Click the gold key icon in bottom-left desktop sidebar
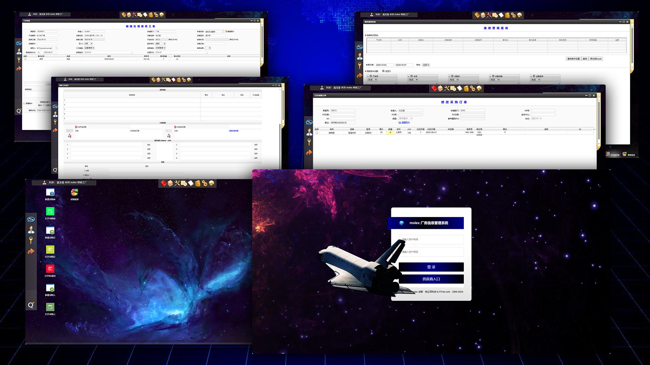 point(31,240)
